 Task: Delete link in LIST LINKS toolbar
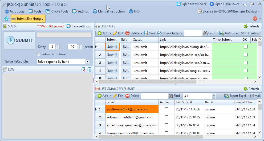132,33
